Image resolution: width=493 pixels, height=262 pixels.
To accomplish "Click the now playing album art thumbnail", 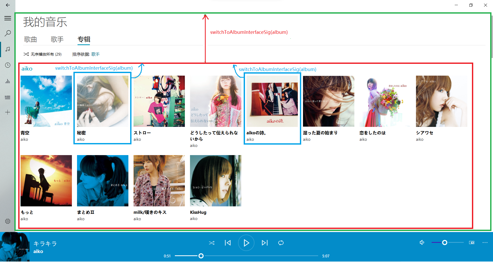I will pyautogui.click(x=15, y=247).
